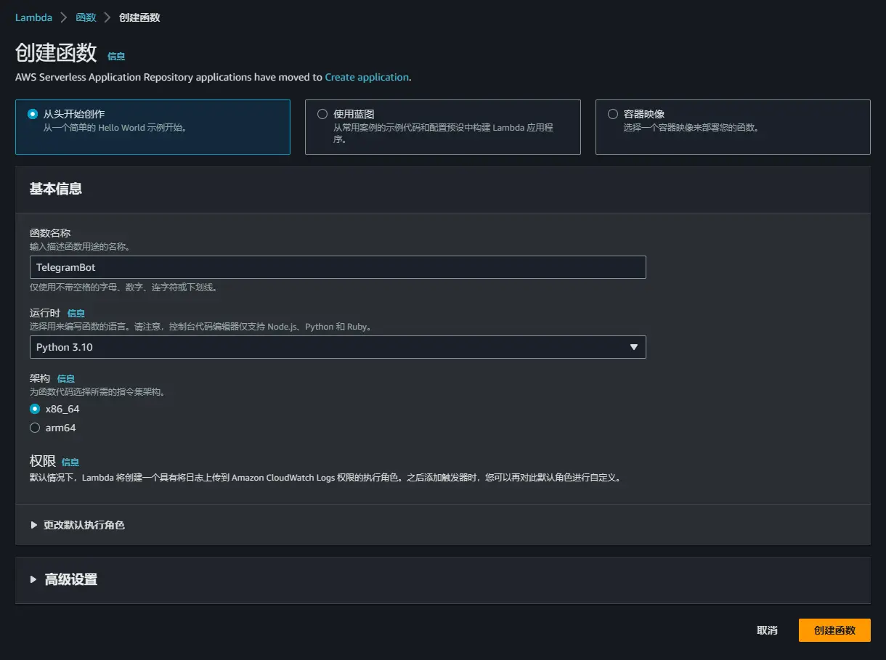
Task: Open 信息 link next to 权限
Action: coord(70,462)
